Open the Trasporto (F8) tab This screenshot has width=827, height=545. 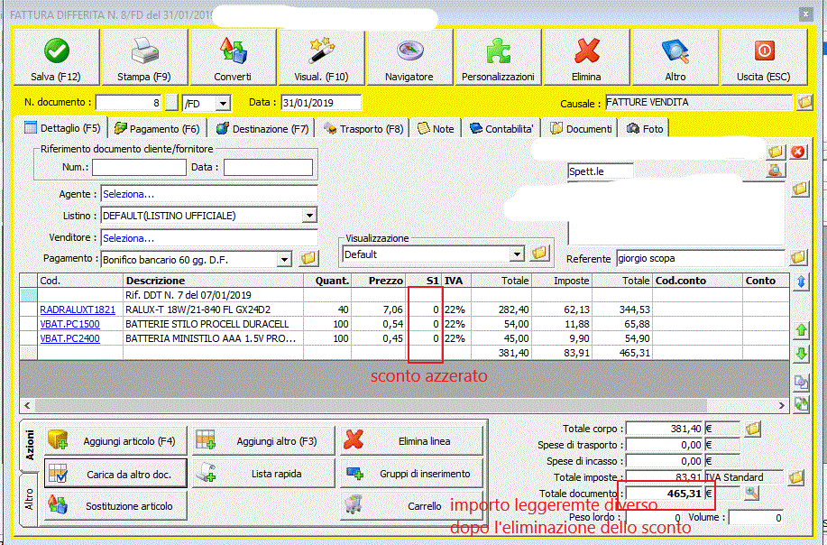[363, 129]
